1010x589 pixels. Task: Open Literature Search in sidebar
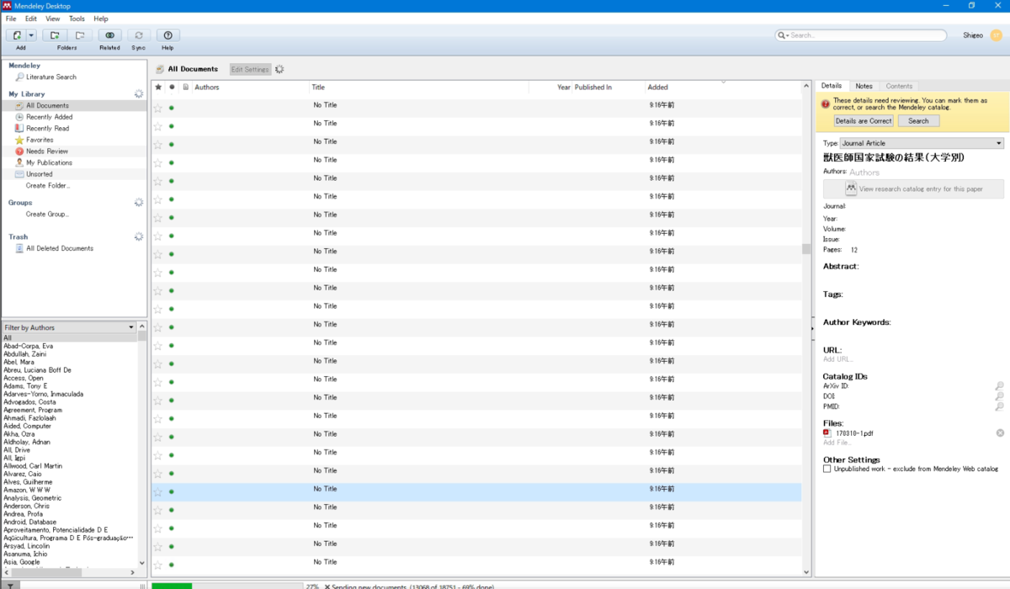(51, 77)
